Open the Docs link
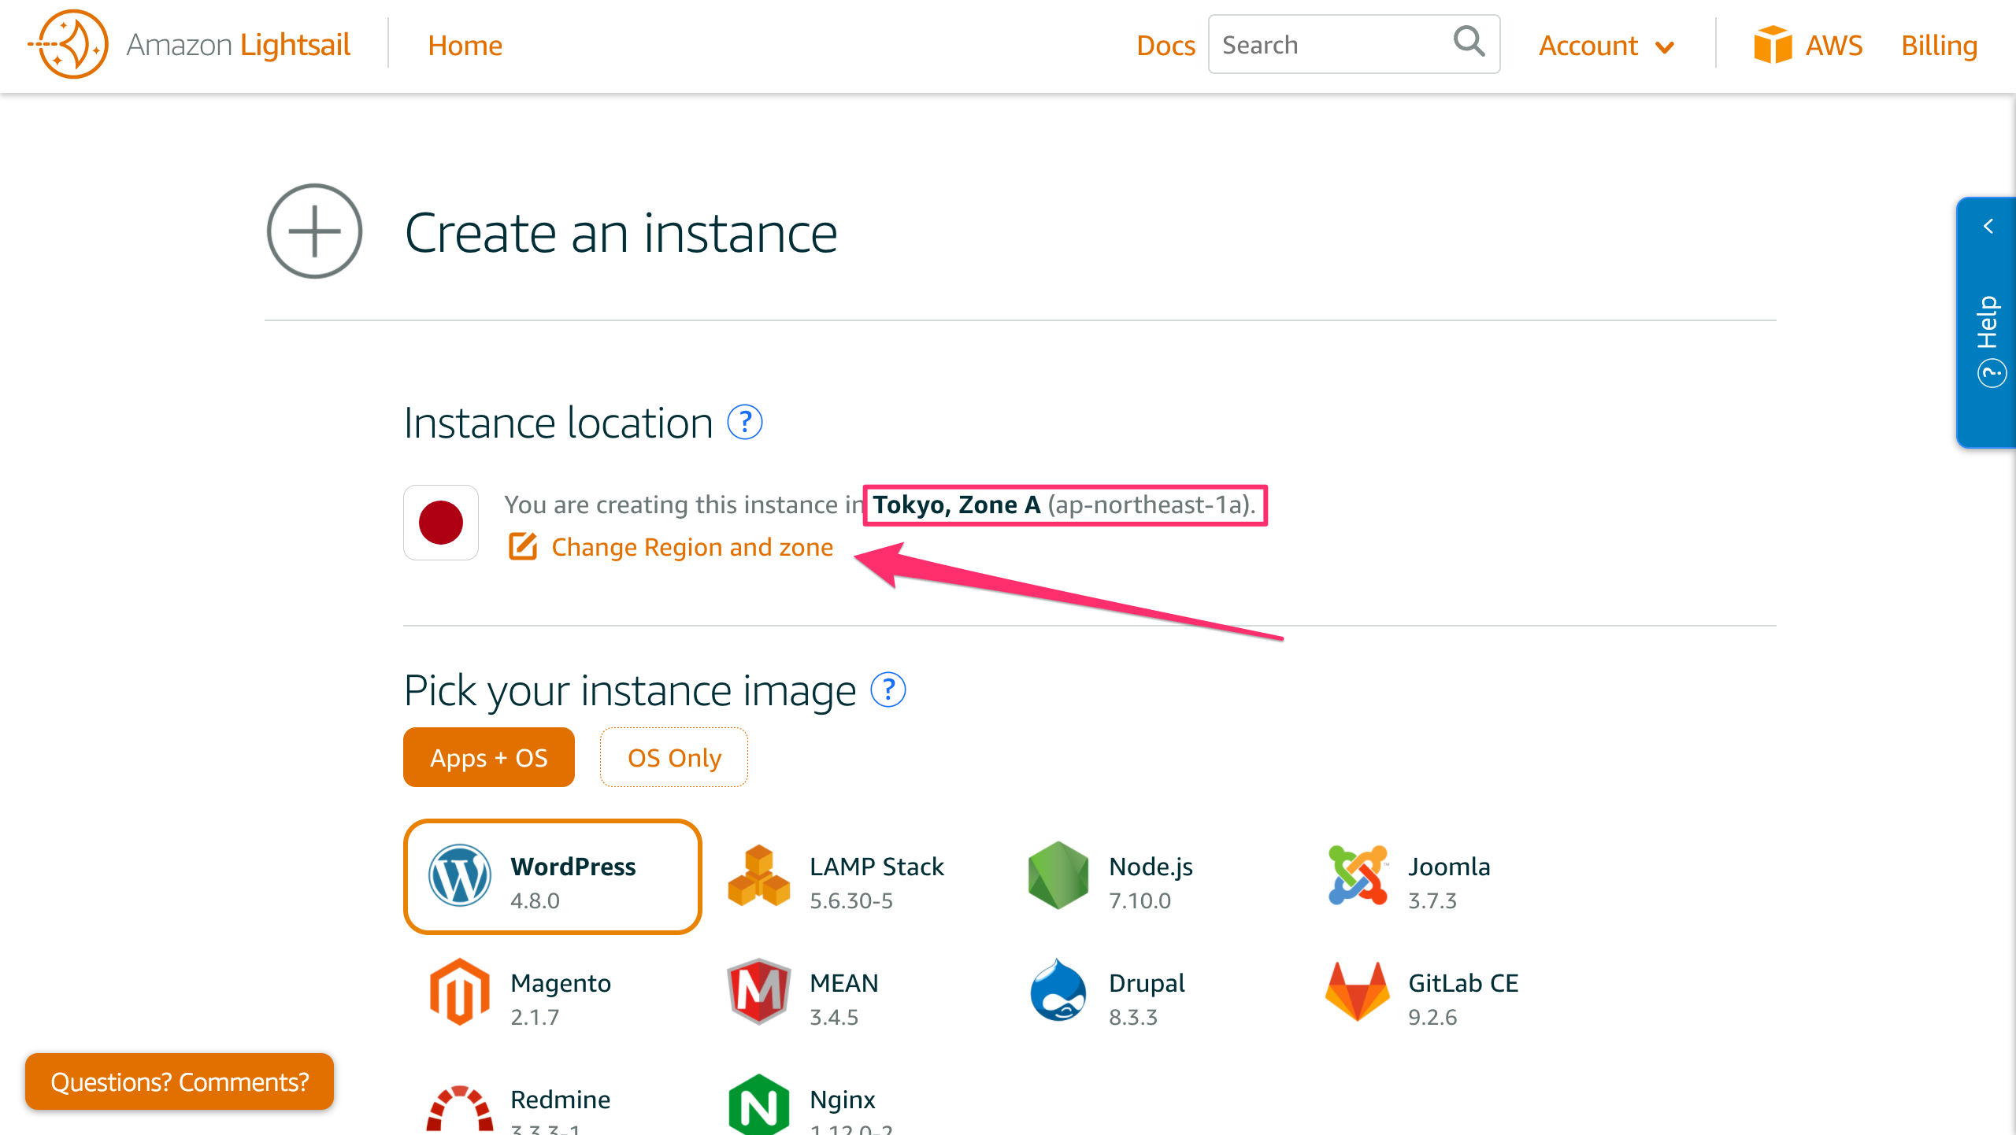The image size is (2016, 1135). pos(1165,46)
